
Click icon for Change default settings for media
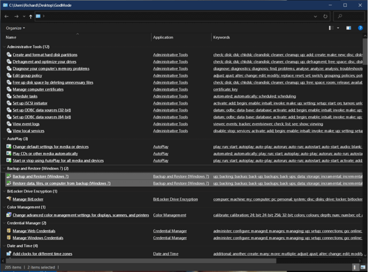(x=9, y=147)
